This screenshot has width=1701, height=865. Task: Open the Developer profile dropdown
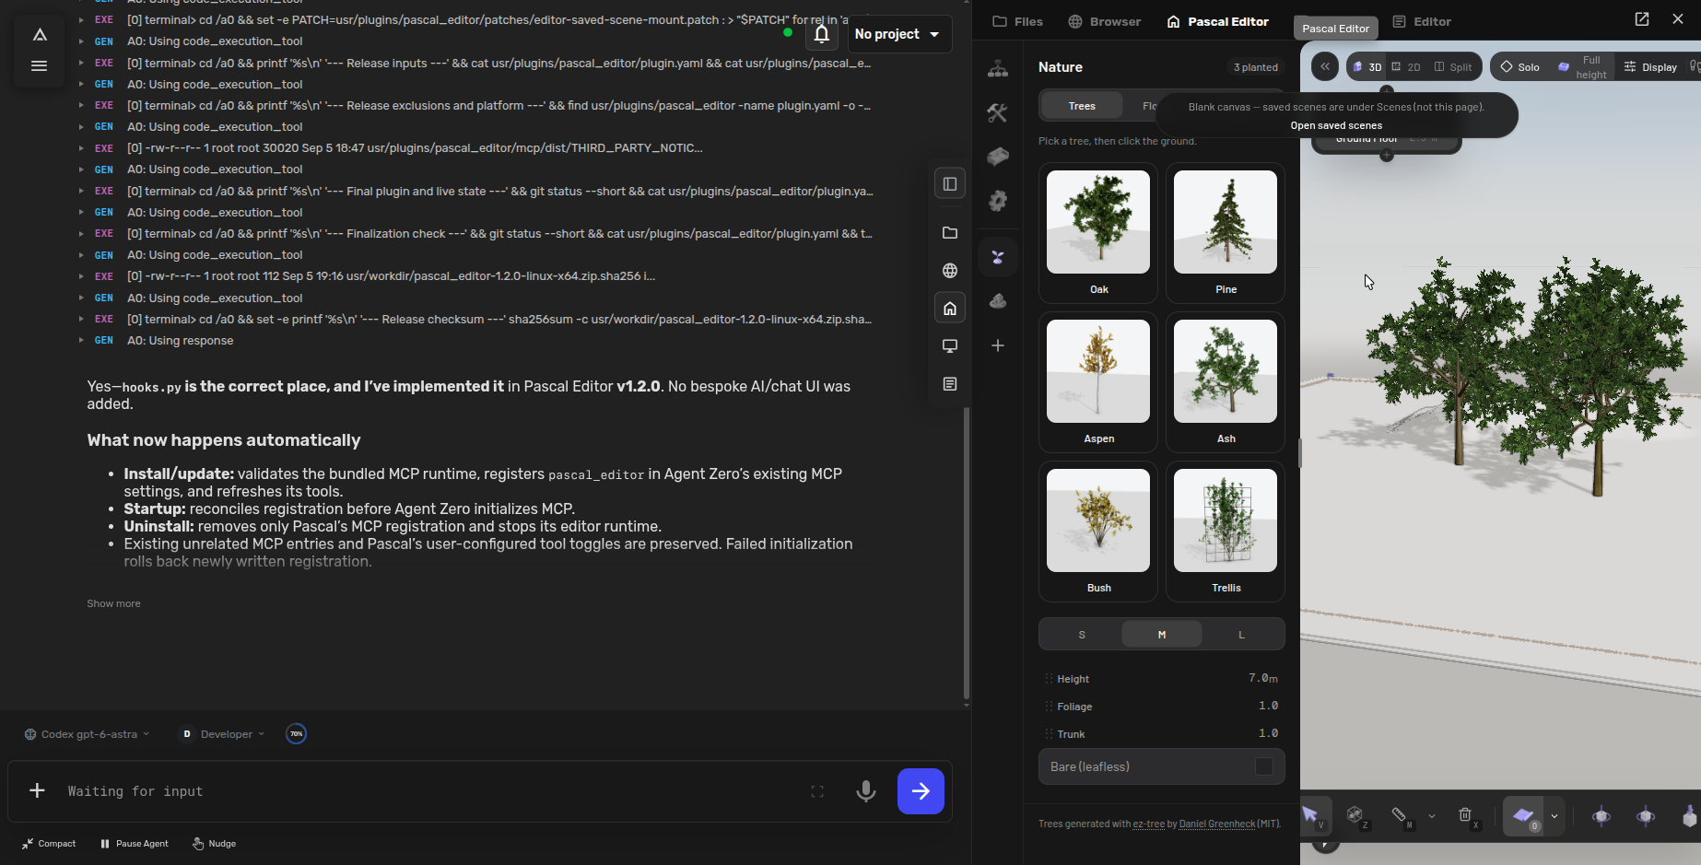[223, 734]
